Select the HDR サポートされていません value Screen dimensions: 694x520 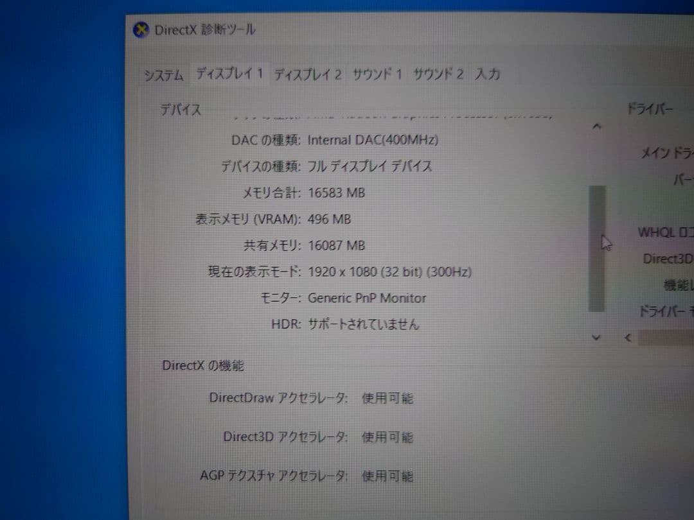pos(363,324)
